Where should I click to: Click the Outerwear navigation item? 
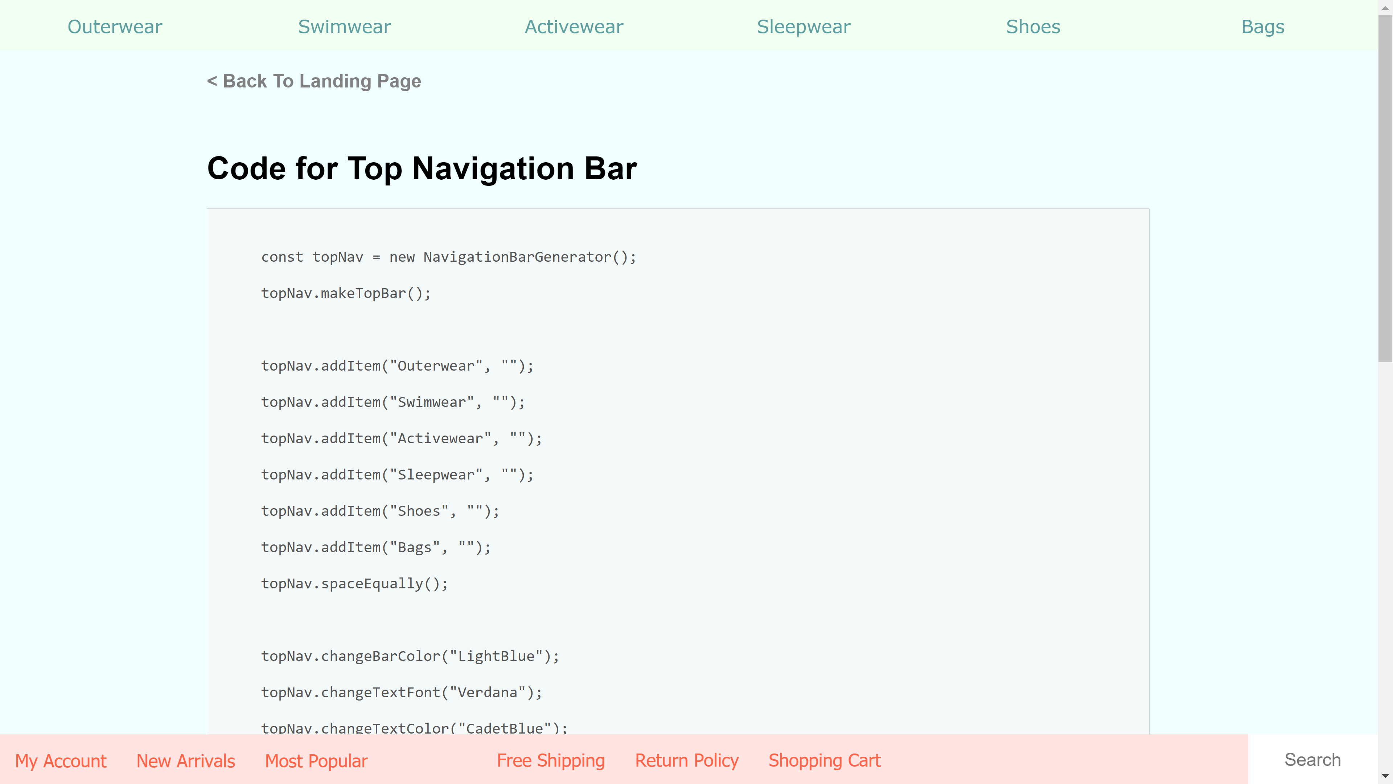(115, 26)
